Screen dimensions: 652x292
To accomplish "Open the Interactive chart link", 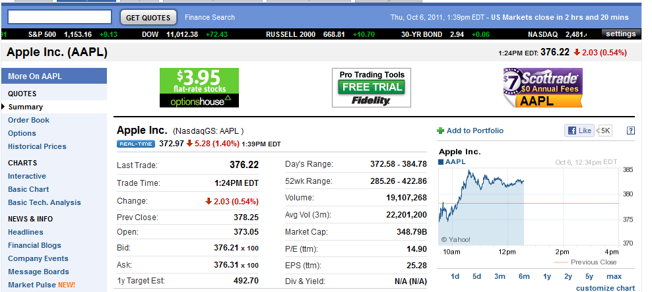I will [x=27, y=176].
